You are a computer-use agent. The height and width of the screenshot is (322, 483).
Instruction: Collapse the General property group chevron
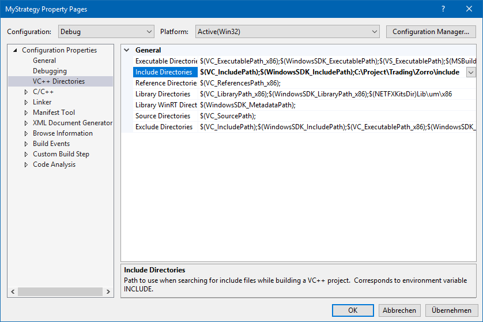(x=127, y=50)
